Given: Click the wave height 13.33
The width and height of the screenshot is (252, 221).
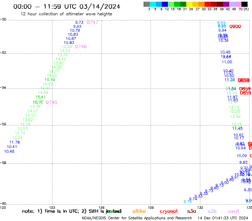Looking at the screenshot, I should pyautogui.click(x=63, y=55).
